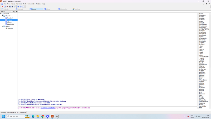Open the Help menu

pos(43,4)
